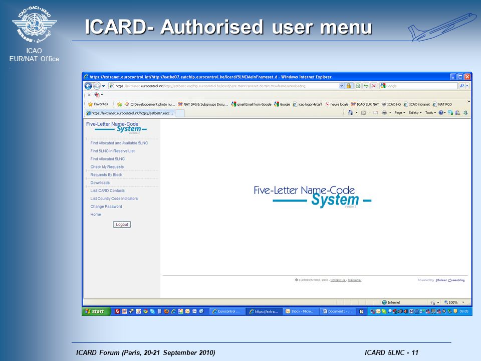
Task: Open the 'Find Allocated 5LNC' menu item
Action: [x=108, y=159]
